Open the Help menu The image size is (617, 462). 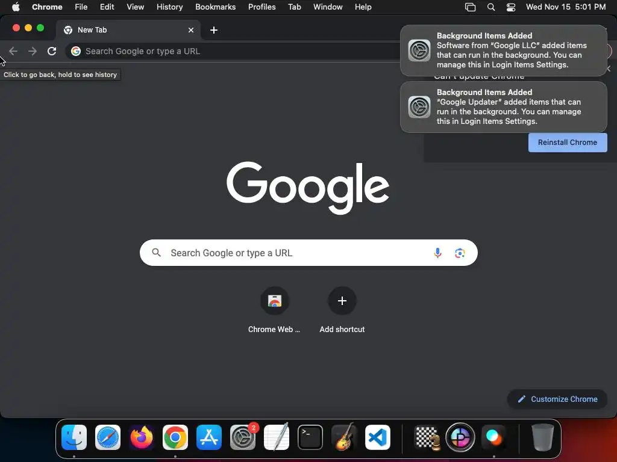363,7
